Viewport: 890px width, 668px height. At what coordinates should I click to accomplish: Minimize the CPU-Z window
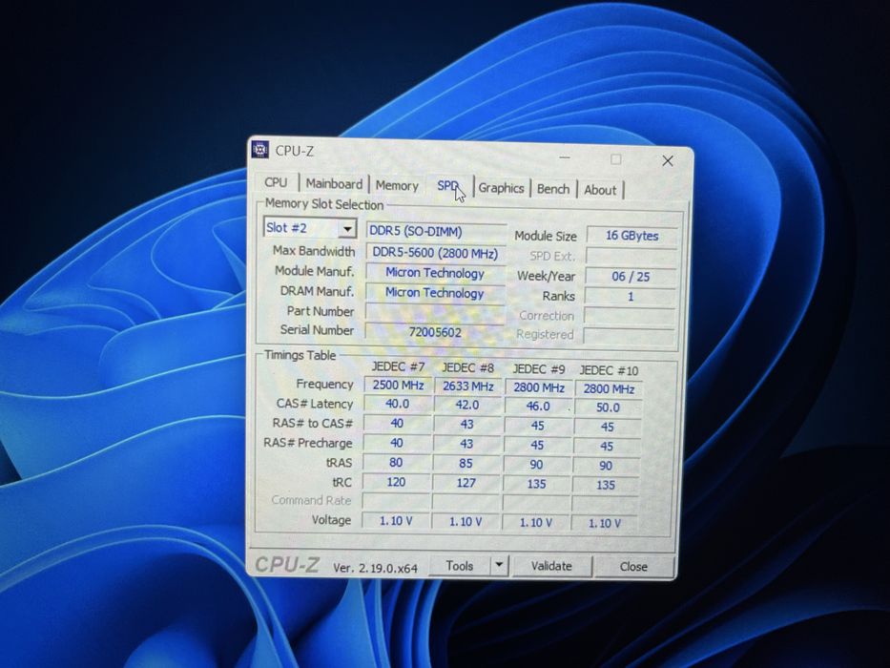(565, 157)
